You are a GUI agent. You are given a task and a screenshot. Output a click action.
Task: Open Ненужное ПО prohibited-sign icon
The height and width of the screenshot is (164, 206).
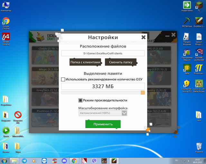18,117
